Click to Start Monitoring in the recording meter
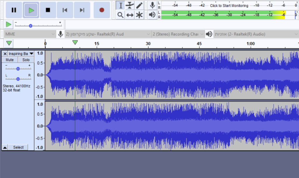Viewport: 299px width, 178px height. click(229, 6)
